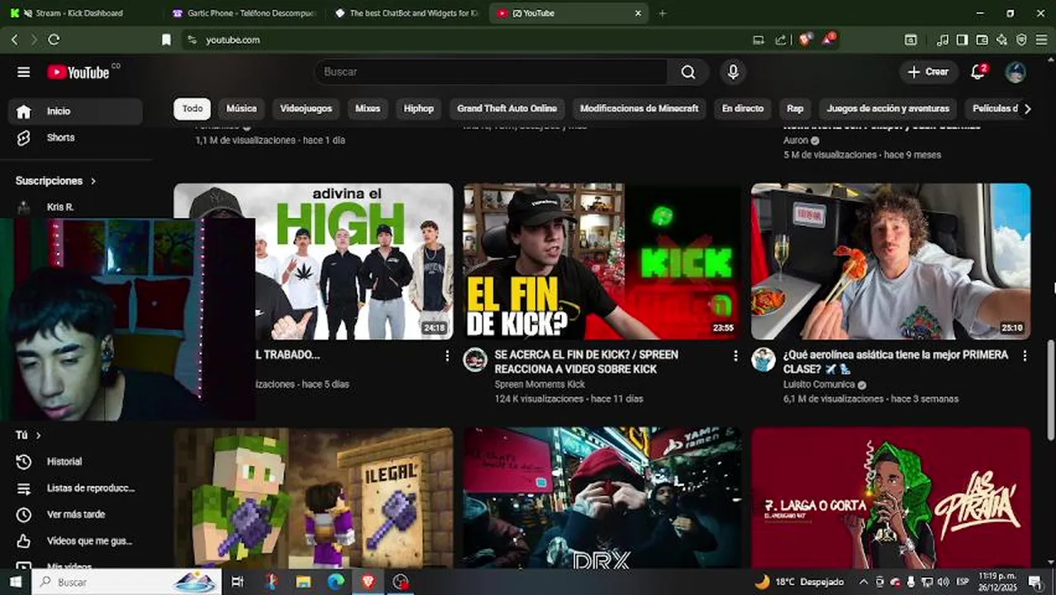Open the Shorts sidebar icon
The width and height of the screenshot is (1056, 595).
(x=24, y=138)
